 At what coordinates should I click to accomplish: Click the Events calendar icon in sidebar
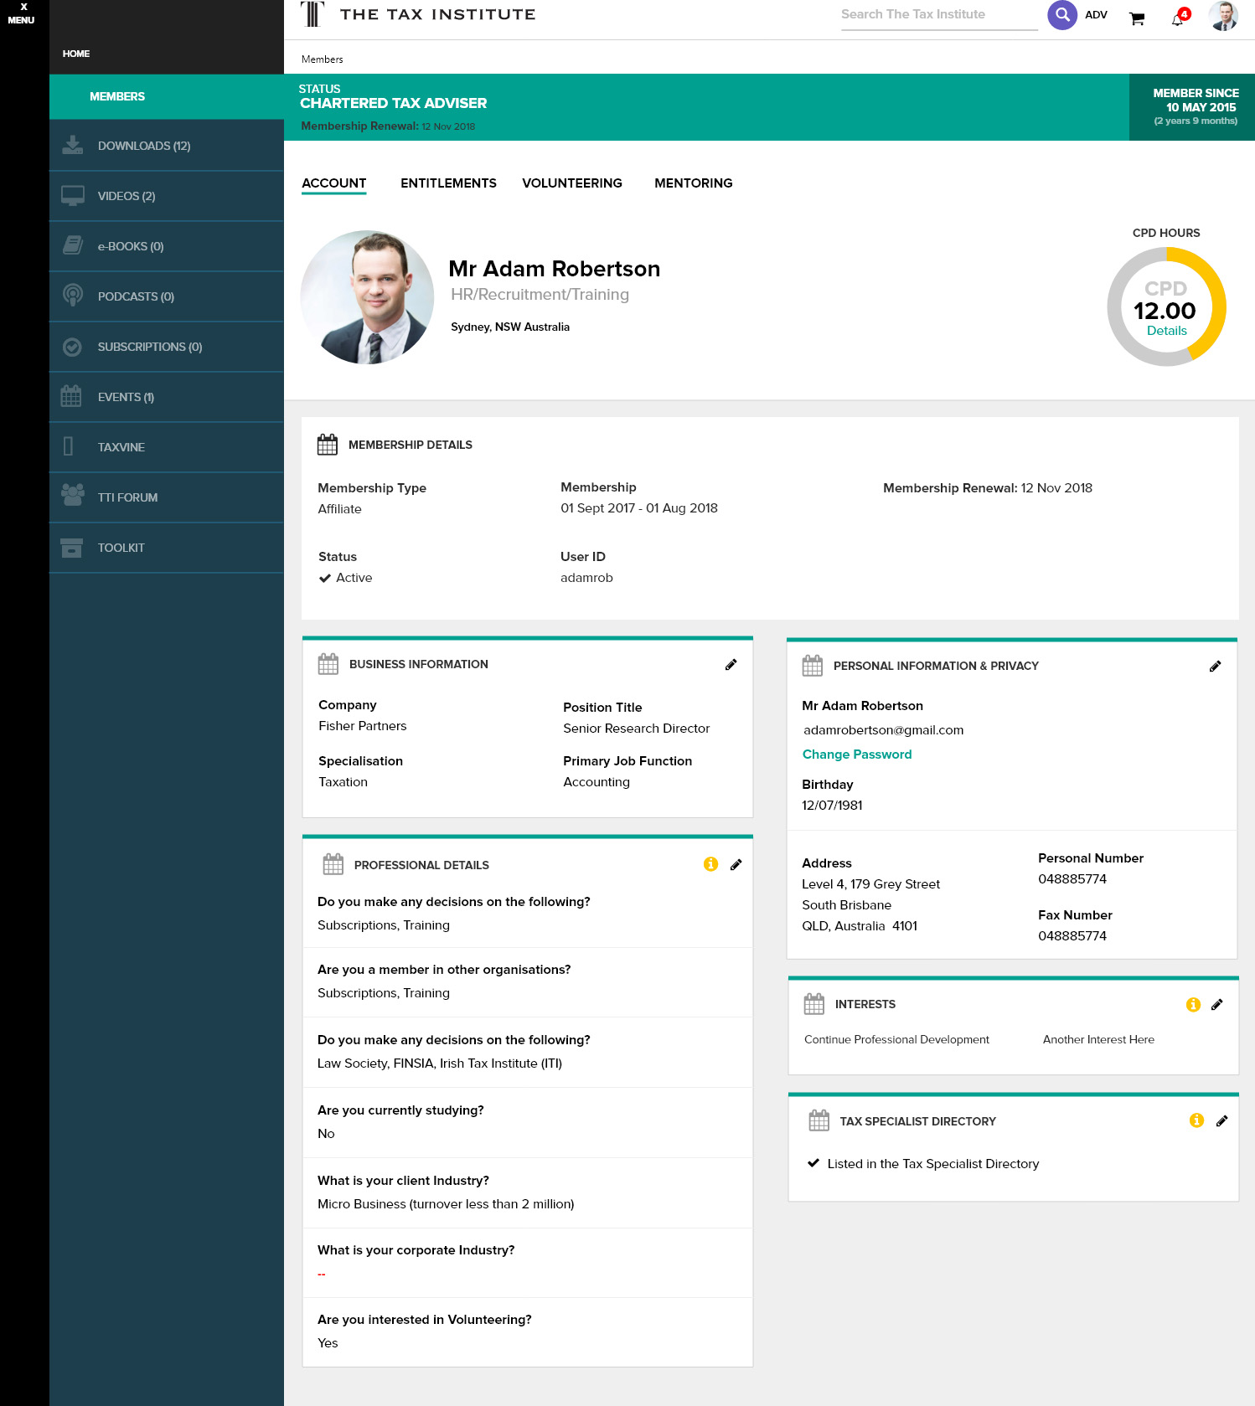[71, 396]
